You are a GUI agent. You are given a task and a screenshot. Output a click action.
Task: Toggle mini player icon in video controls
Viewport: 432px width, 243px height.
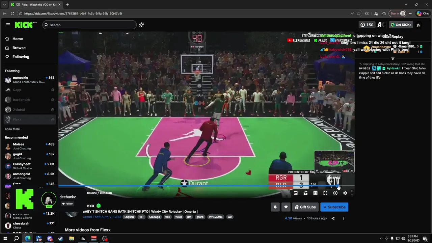coord(296,193)
